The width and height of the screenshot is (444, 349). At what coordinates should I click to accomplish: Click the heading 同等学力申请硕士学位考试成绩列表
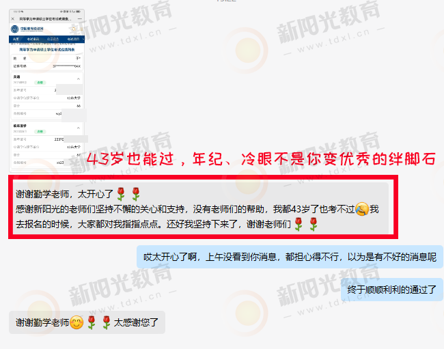(46, 50)
